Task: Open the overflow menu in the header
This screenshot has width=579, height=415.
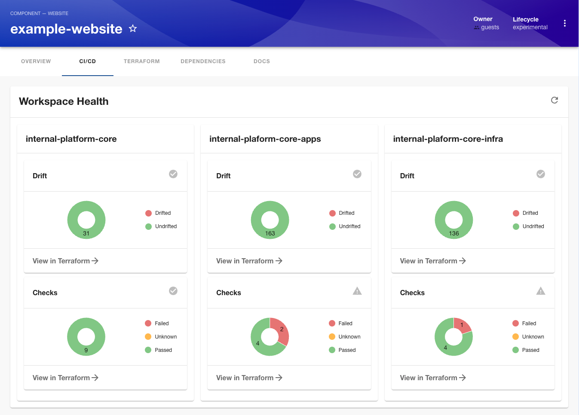Action: point(564,23)
